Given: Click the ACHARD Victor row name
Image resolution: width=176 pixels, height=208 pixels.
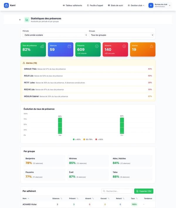Looking at the screenshot, I should point(30,204).
